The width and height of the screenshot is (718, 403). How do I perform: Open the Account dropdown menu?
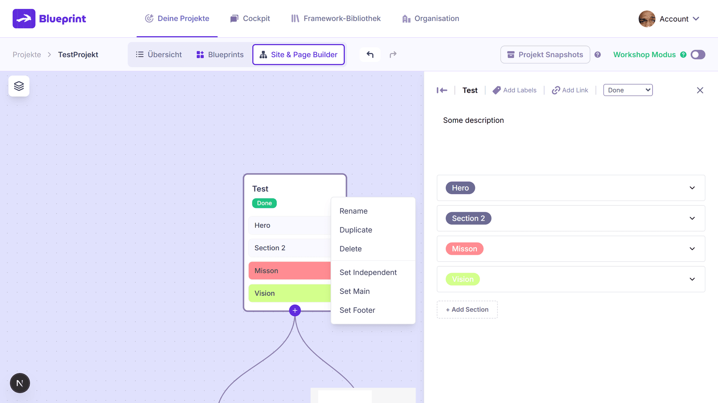tap(669, 19)
